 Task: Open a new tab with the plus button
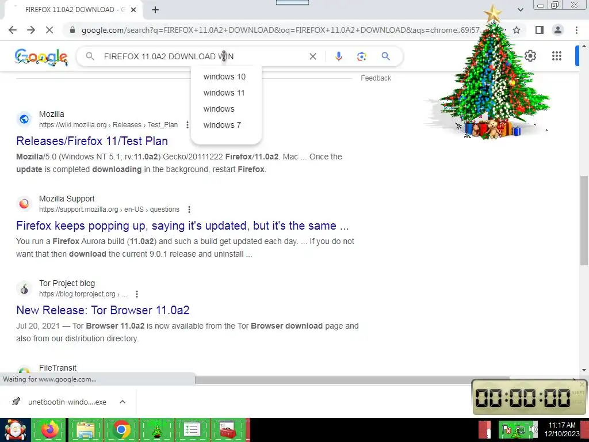coord(155,10)
